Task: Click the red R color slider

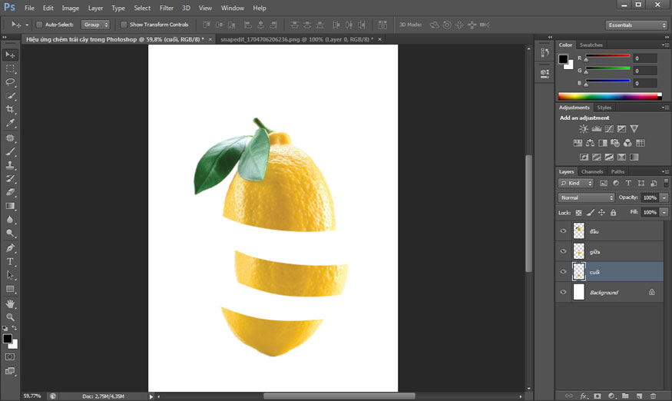Action: [607, 56]
